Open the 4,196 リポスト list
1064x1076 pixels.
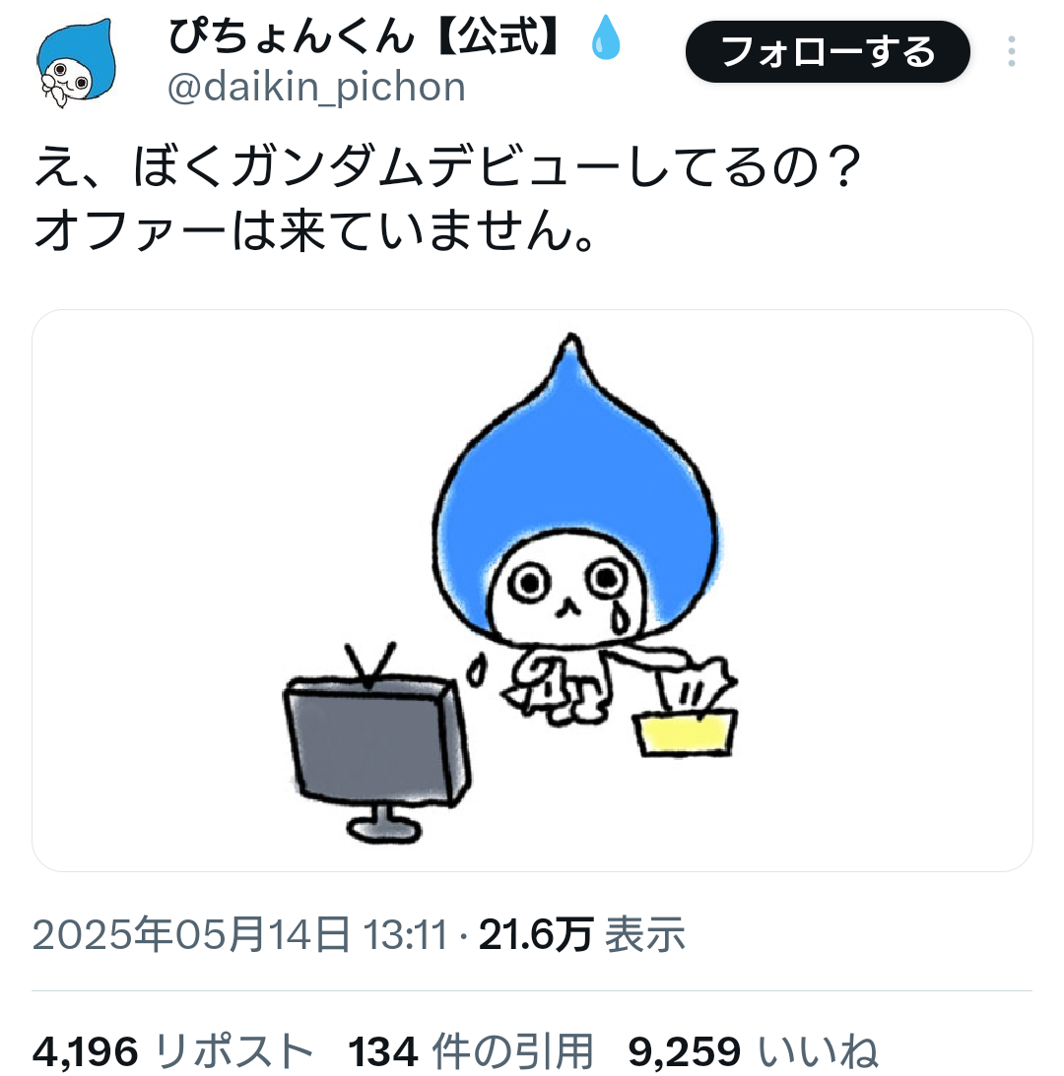tap(172, 1050)
